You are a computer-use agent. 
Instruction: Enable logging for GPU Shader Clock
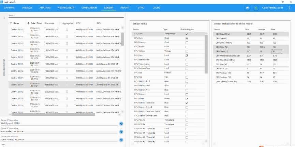click(x=187, y=47)
